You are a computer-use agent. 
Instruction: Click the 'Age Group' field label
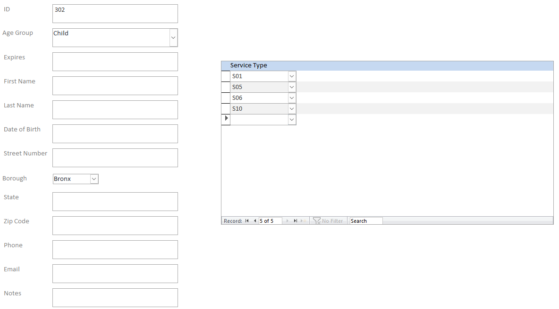[18, 33]
